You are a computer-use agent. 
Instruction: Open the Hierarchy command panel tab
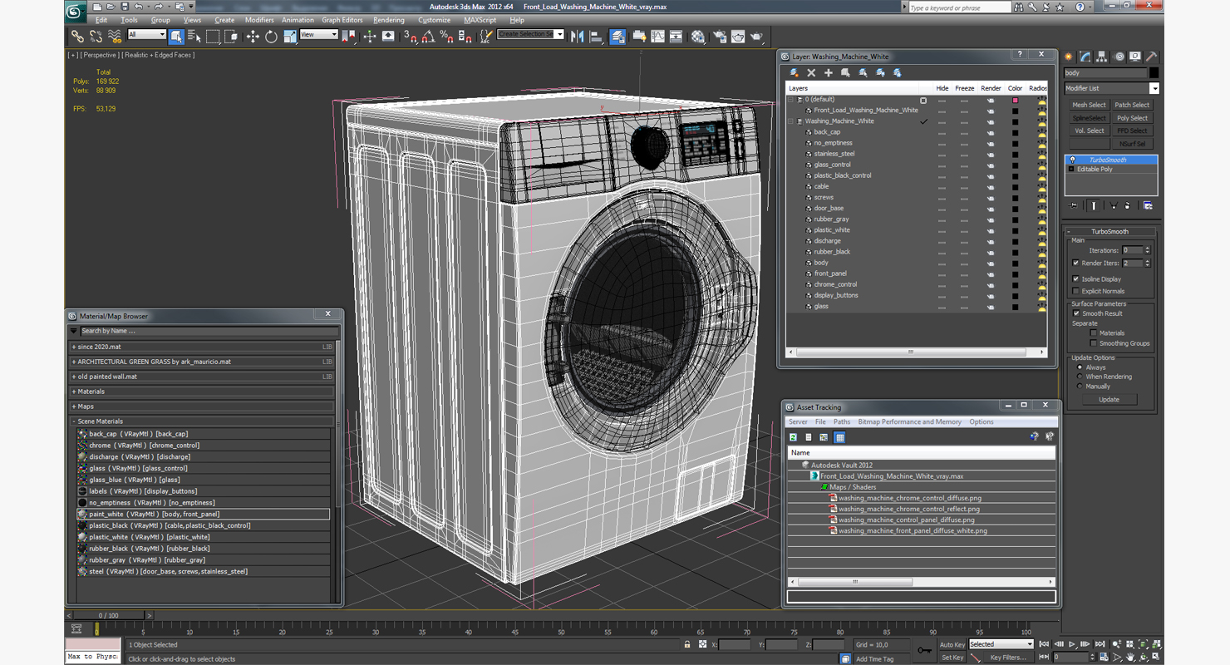[1102, 57]
